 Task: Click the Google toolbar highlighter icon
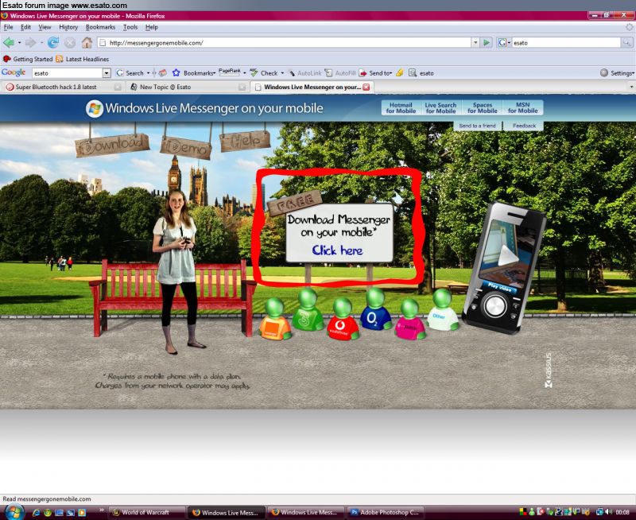400,73
